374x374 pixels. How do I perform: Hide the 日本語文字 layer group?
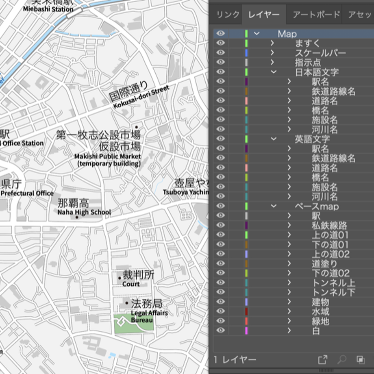click(x=221, y=72)
